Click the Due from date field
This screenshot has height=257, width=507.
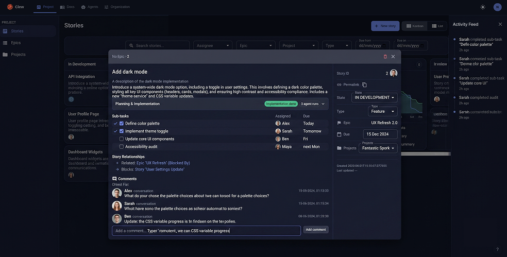point(373,46)
